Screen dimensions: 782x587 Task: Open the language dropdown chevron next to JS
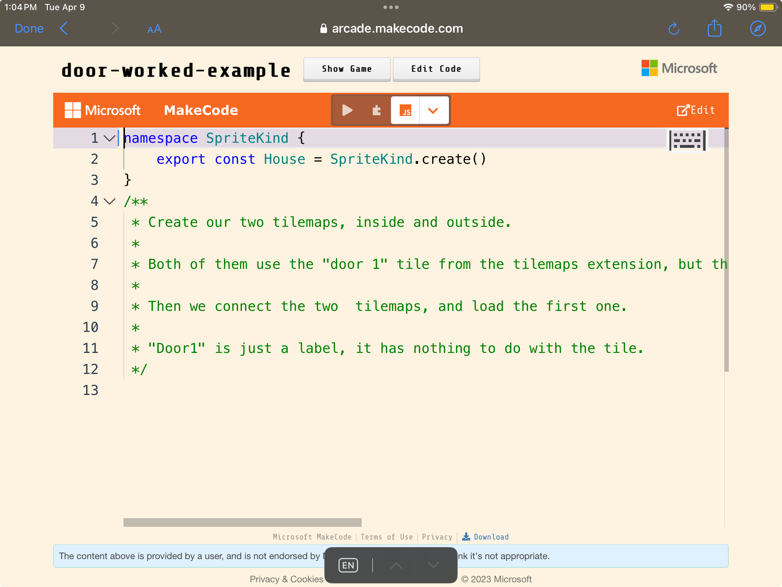(x=433, y=110)
